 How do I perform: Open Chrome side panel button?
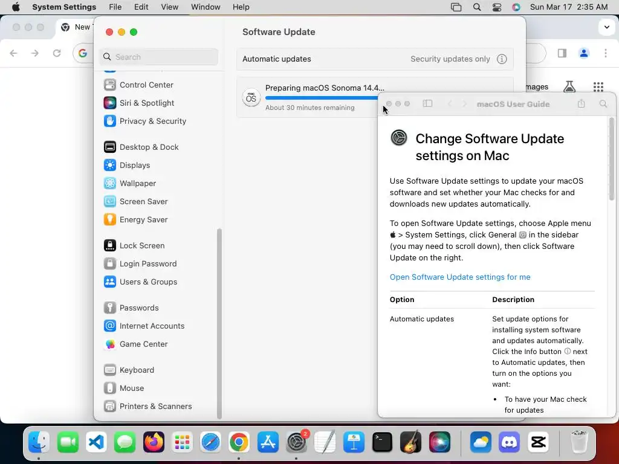562,53
